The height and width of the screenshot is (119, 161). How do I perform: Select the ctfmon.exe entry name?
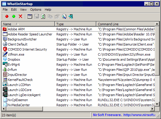[16, 54]
